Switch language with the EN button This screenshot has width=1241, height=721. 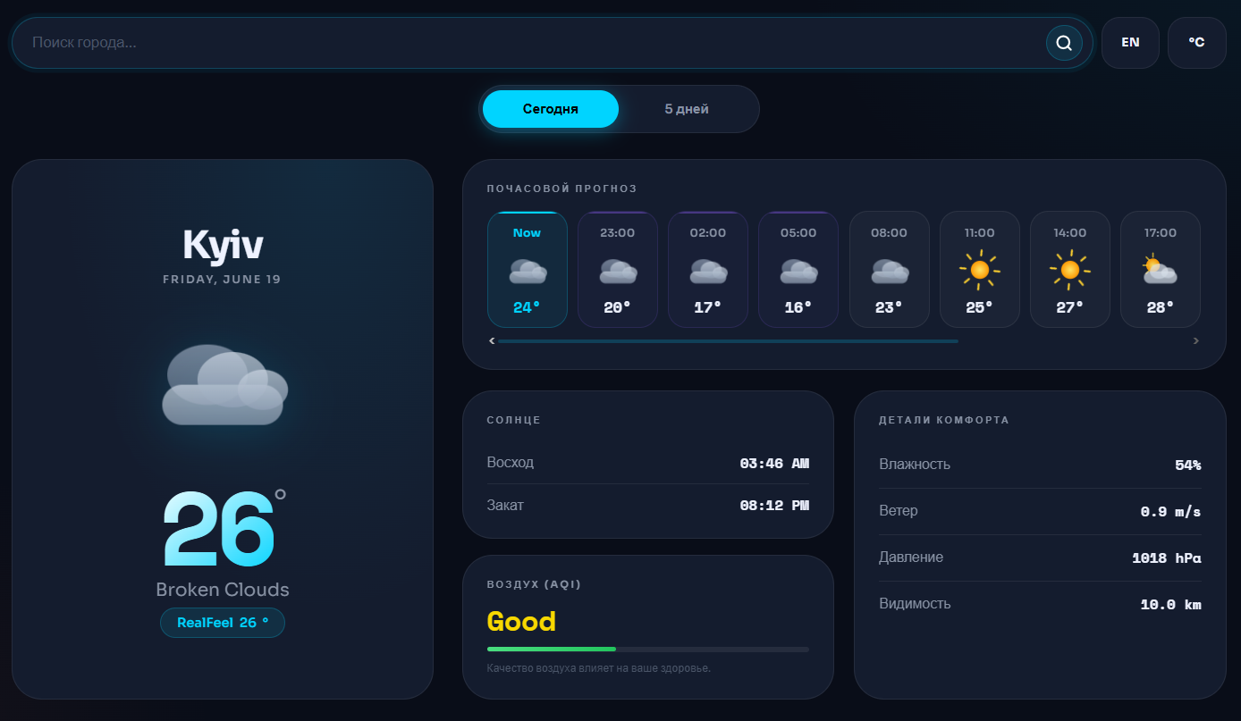(1130, 43)
